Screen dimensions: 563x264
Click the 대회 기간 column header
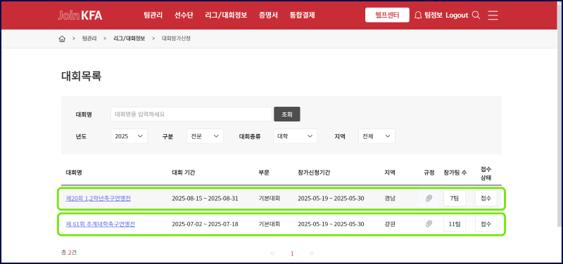point(184,172)
